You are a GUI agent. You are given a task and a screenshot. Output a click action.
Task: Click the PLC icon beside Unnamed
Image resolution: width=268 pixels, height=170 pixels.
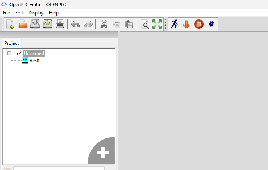[19, 53]
